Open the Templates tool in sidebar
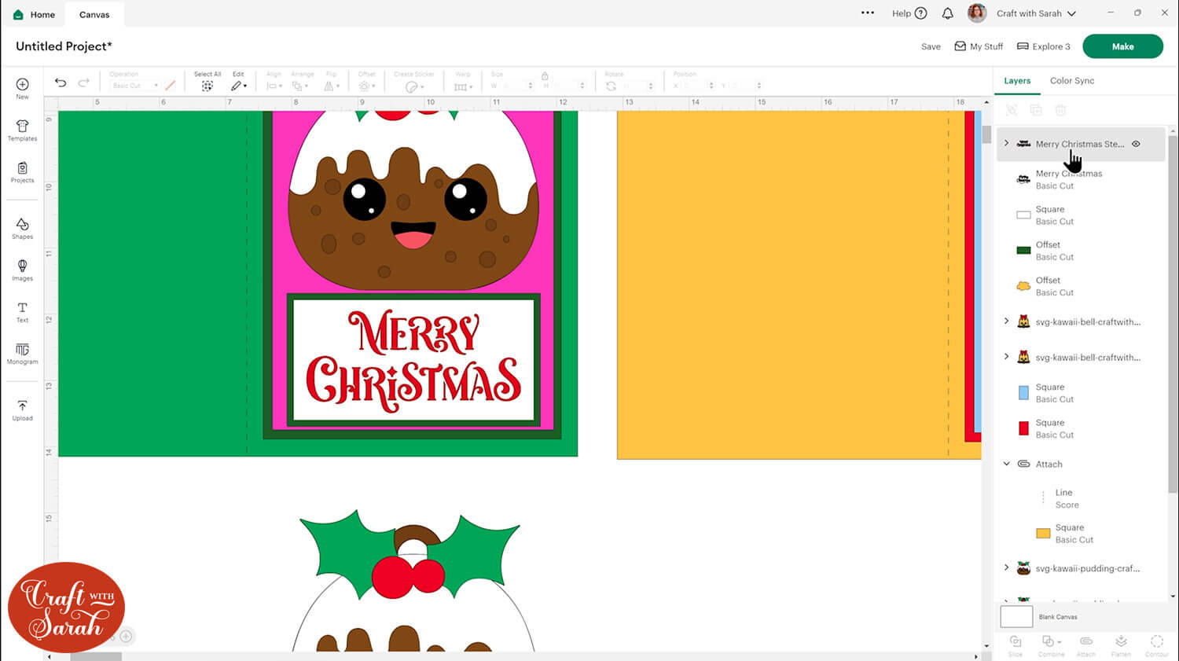This screenshot has height=661, width=1179. point(22,130)
